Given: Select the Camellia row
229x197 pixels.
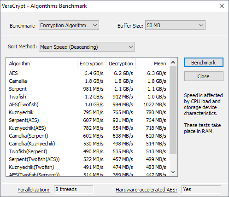Looking at the screenshot, I should (x=88, y=81).
